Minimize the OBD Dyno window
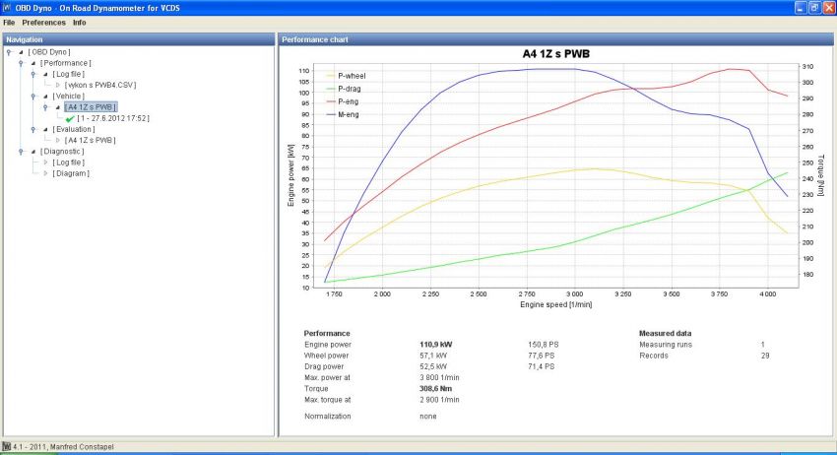The height and width of the screenshot is (455, 837). click(801, 8)
